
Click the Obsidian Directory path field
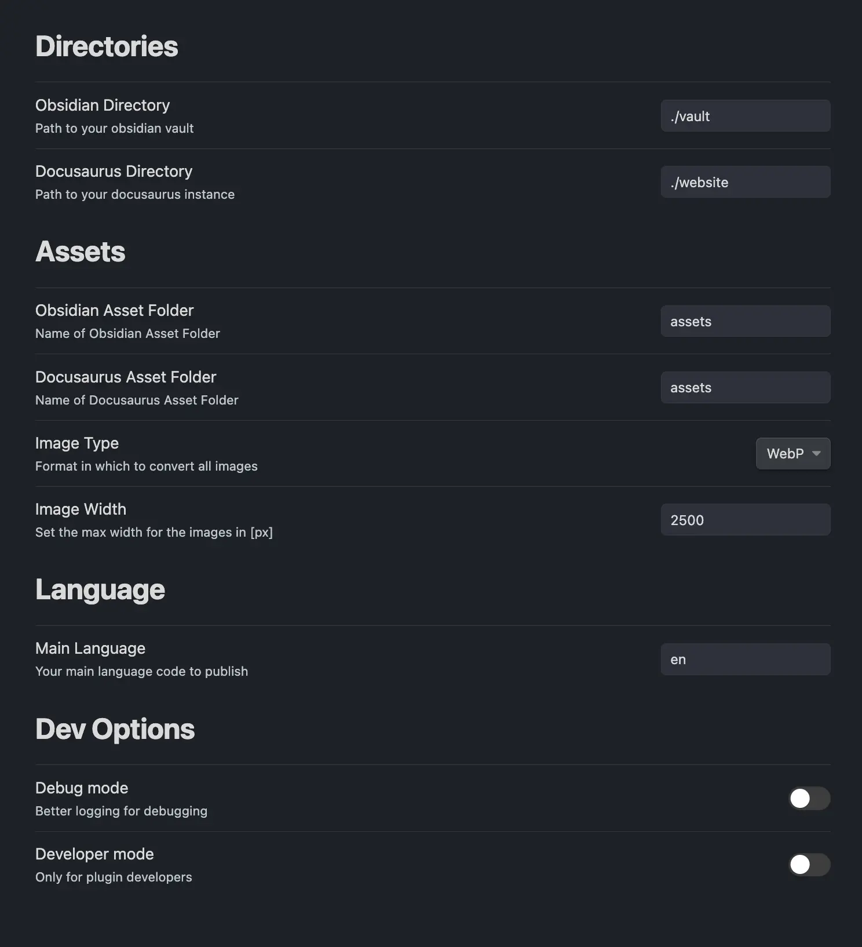pyautogui.click(x=745, y=115)
